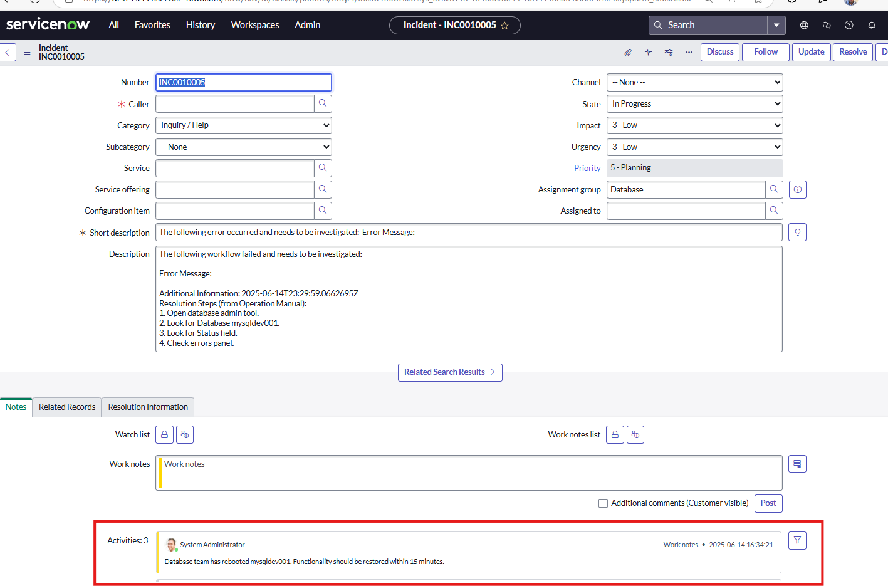Open more options ellipsis in header
This screenshot has height=586, width=888.
click(689, 53)
